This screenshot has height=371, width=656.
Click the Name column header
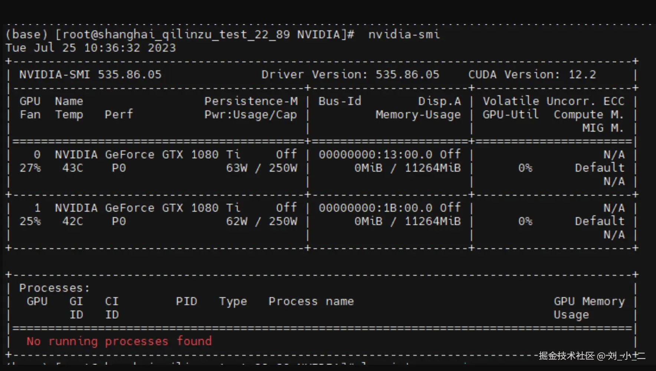click(x=69, y=101)
